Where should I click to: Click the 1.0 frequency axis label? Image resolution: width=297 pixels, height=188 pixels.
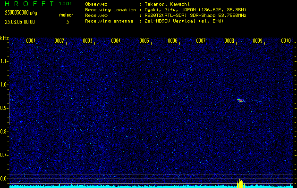tap(4, 85)
